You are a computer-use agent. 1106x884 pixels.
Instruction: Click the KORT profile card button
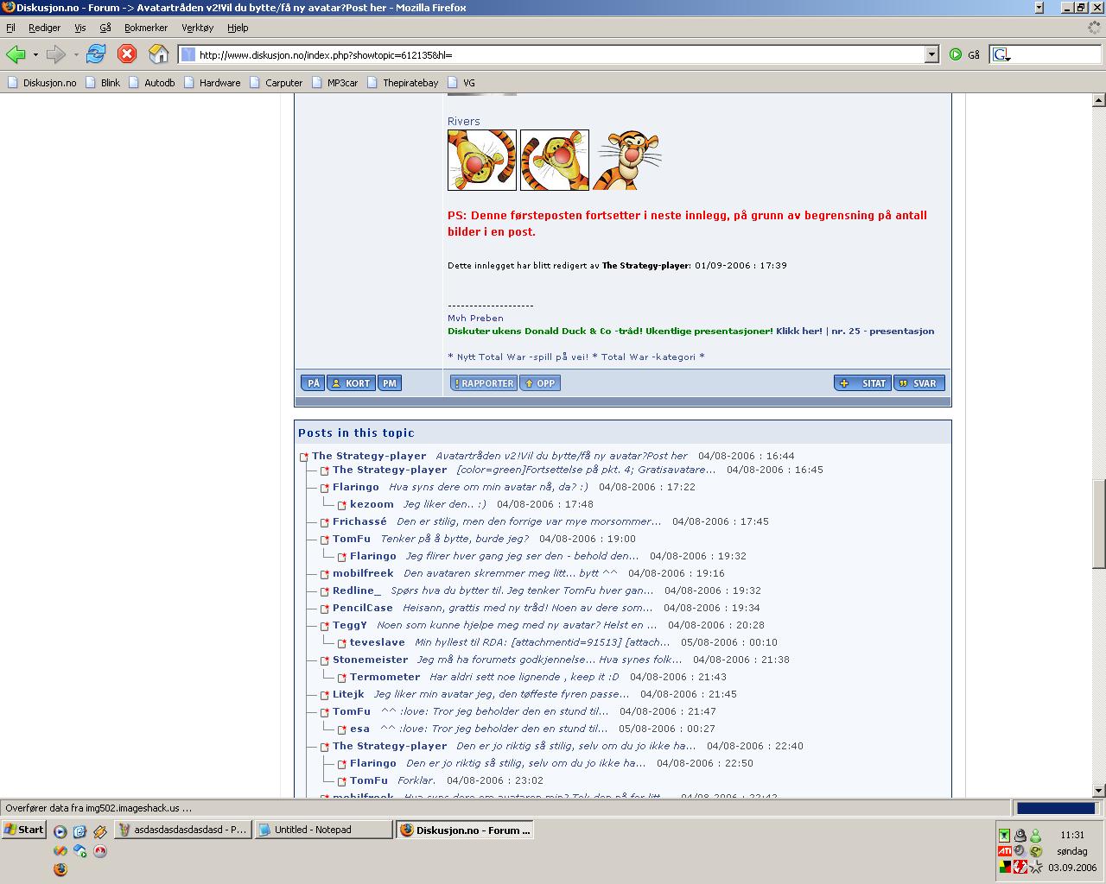point(351,383)
